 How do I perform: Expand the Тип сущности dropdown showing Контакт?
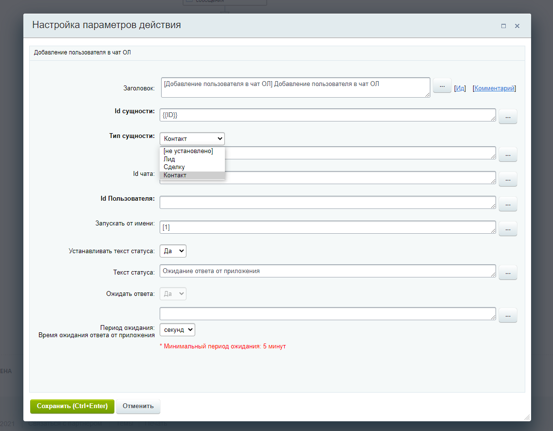point(192,138)
